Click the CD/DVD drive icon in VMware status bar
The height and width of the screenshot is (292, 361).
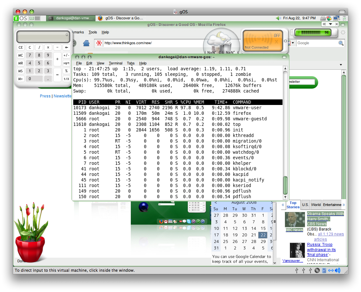[x=317, y=271]
